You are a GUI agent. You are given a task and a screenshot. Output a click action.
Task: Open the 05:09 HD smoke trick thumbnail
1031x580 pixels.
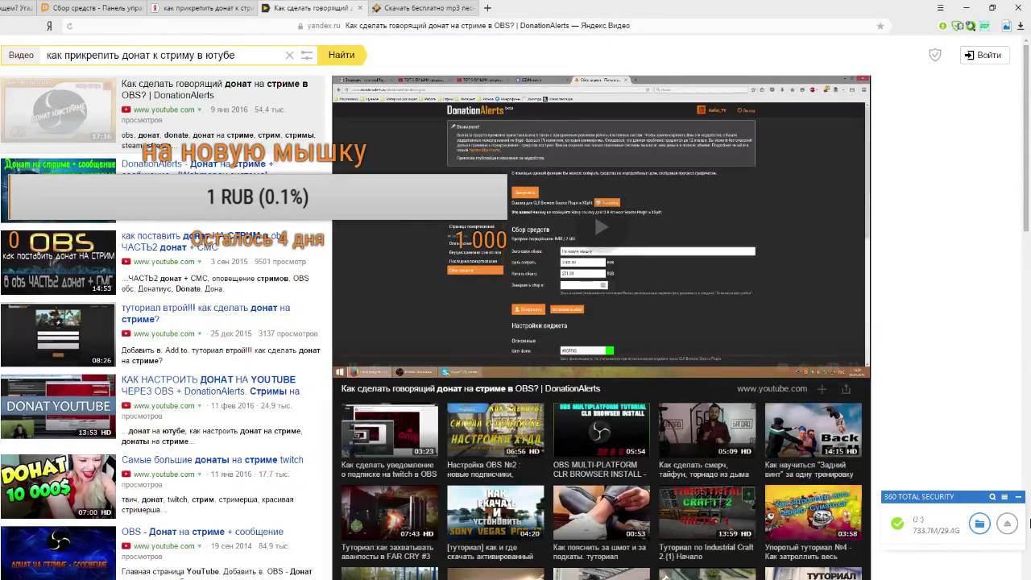click(707, 430)
